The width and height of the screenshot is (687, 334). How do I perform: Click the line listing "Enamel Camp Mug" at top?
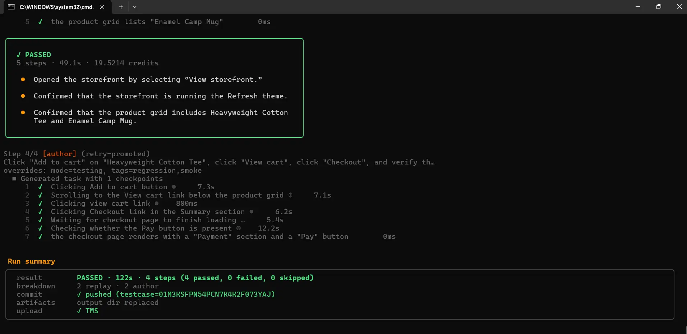click(x=137, y=22)
